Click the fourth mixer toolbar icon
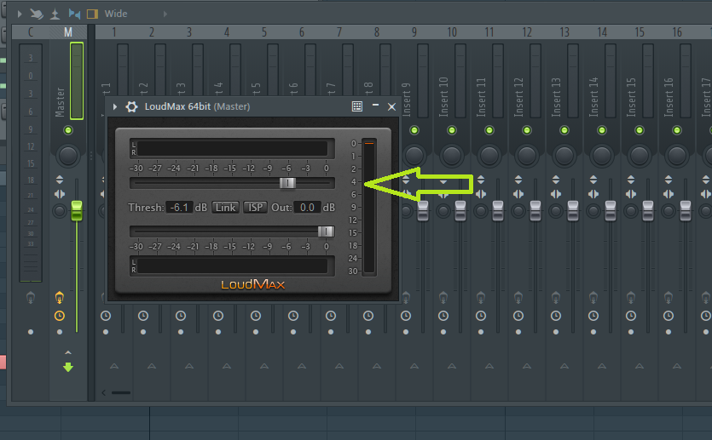Screen dimensions: 712x440 coord(74,14)
